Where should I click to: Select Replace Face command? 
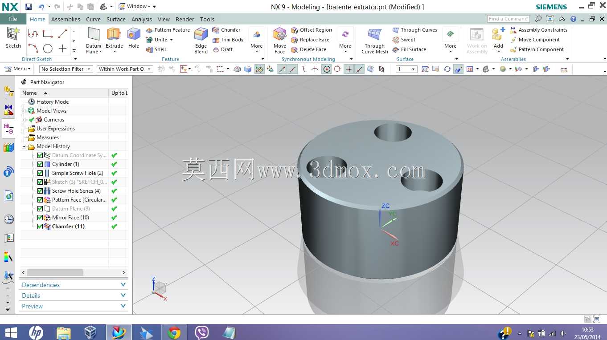point(310,40)
